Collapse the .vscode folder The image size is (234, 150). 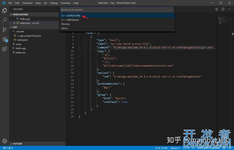pyautogui.click(x=14, y=31)
